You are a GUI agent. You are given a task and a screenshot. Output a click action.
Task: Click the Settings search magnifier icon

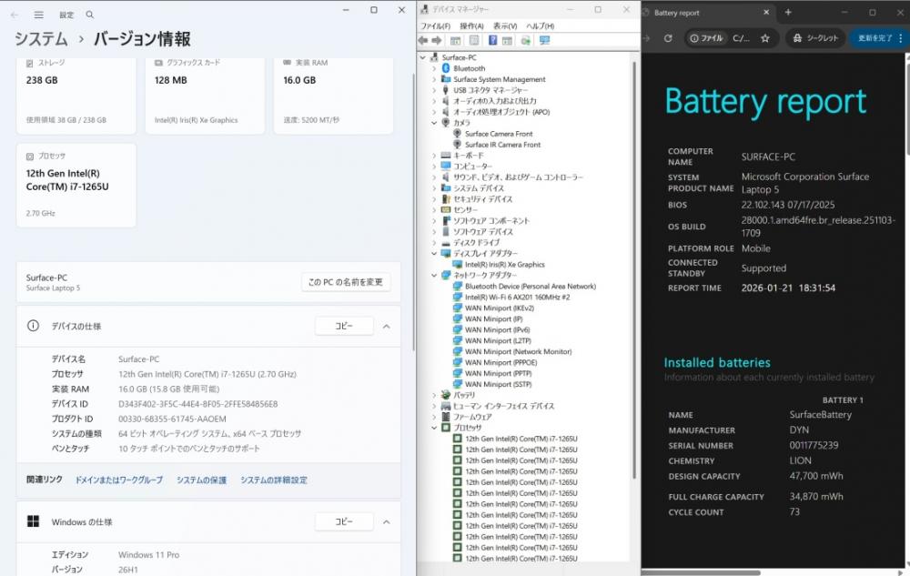89,15
